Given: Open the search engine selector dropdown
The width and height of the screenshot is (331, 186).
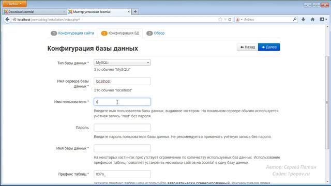Looking at the screenshot, I should pos(238,20).
